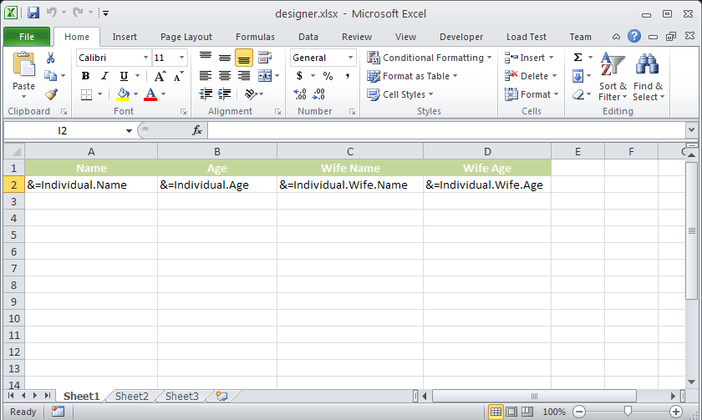702x420 pixels.
Task: Click Increase Decimal icon
Action: pyautogui.click(x=300, y=94)
